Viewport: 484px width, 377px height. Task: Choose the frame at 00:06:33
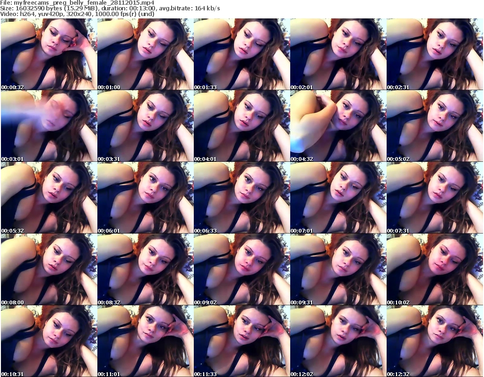pos(242,198)
